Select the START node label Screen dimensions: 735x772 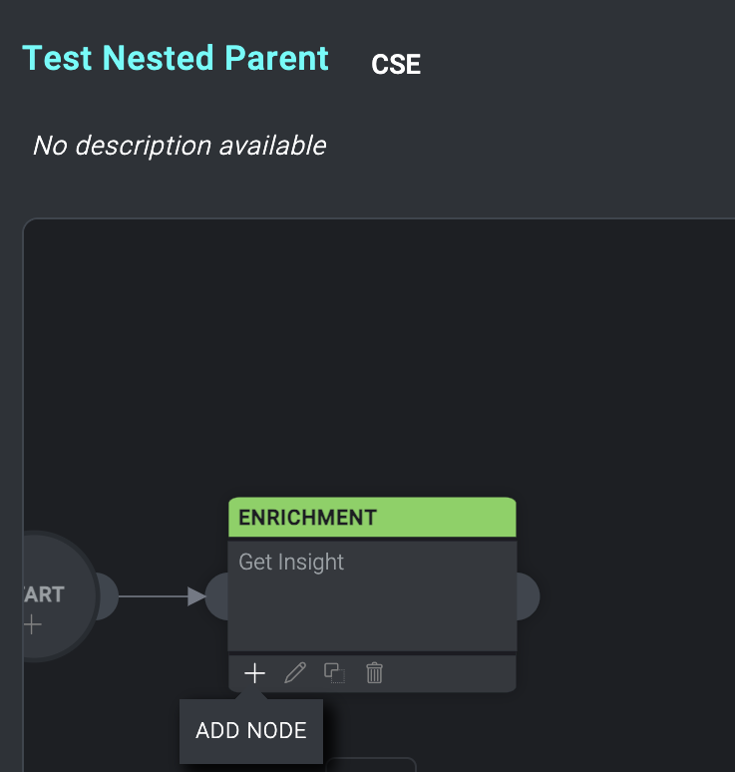click(42, 594)
